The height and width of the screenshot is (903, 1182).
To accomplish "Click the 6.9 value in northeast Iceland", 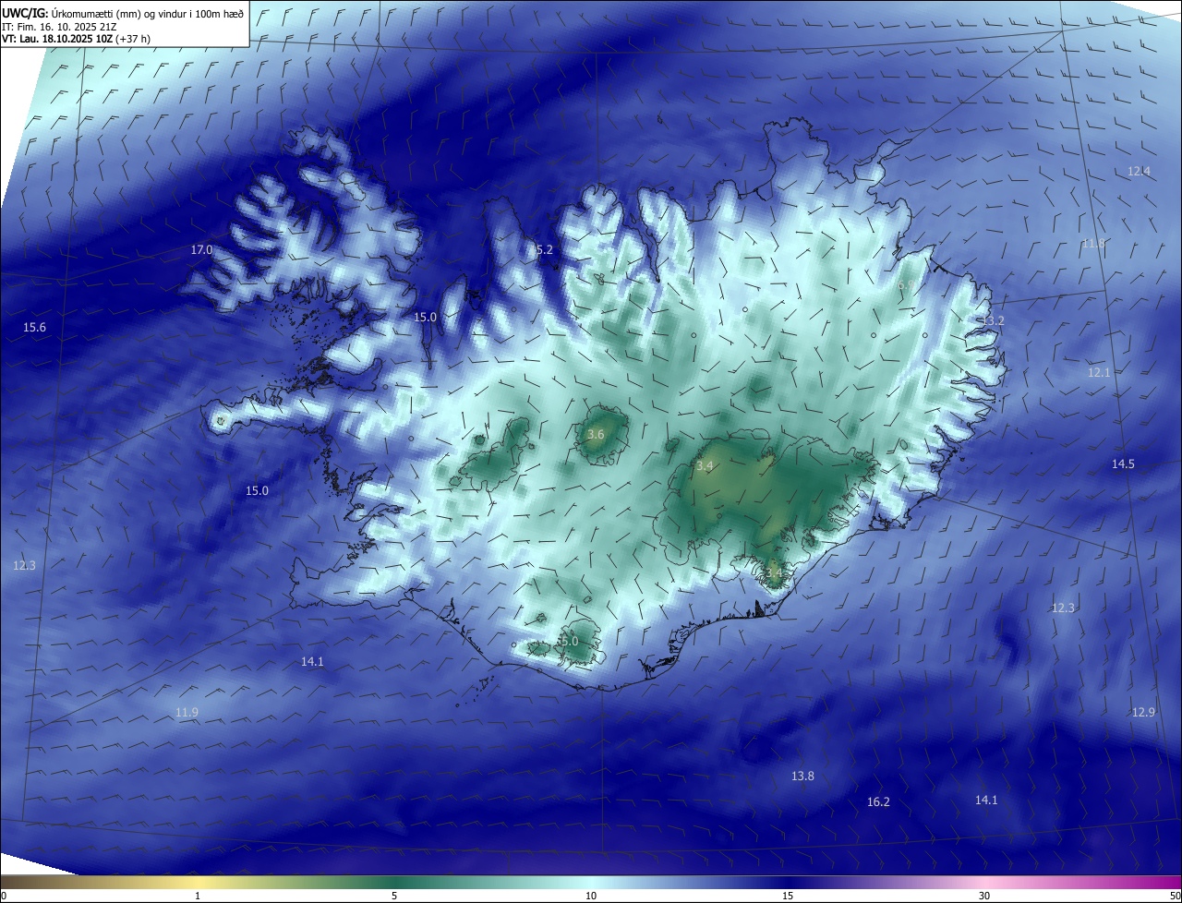I will pos(905,286).
